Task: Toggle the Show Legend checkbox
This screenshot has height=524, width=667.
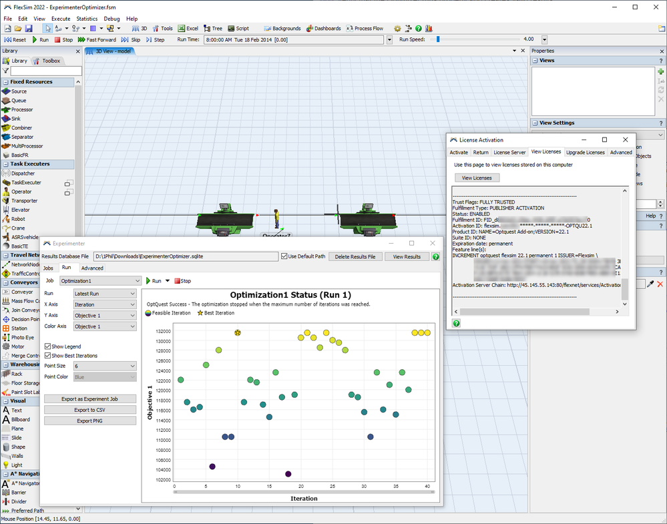Action: (47, 346)
